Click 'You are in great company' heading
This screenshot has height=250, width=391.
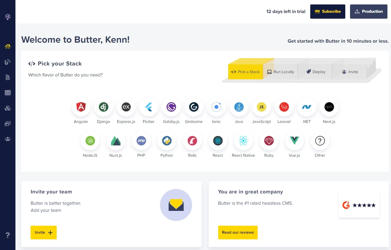[x=251, y=192]
